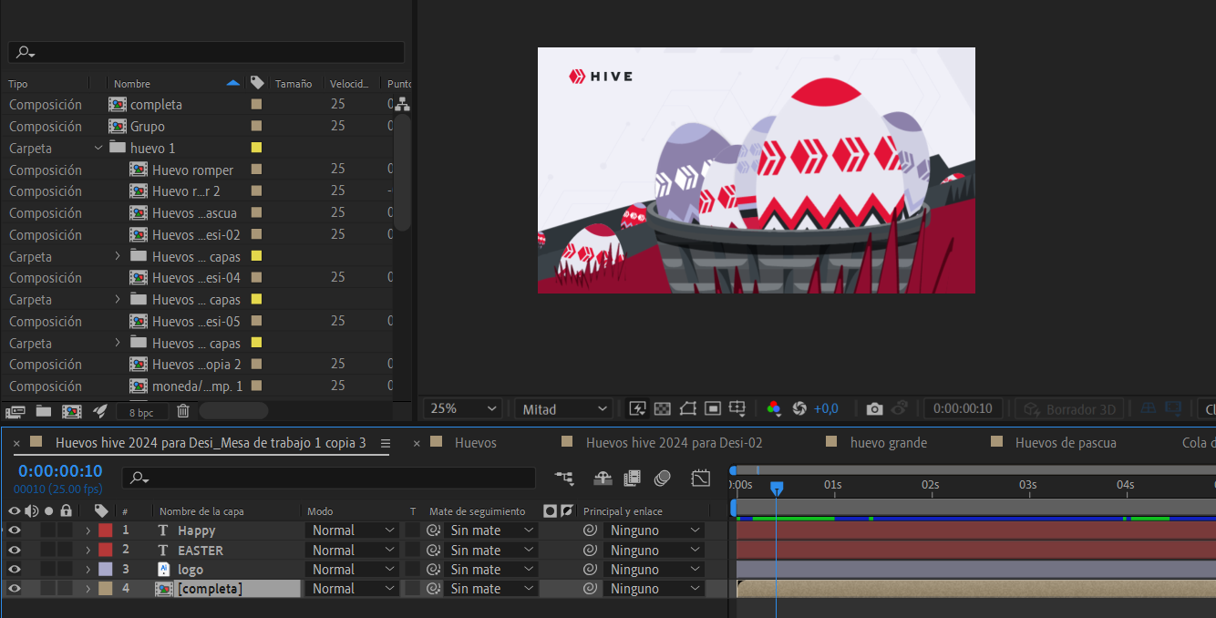Hide the completa layer with eye icon
This screenshot has height=618, width=1216.
pos(15,589)
